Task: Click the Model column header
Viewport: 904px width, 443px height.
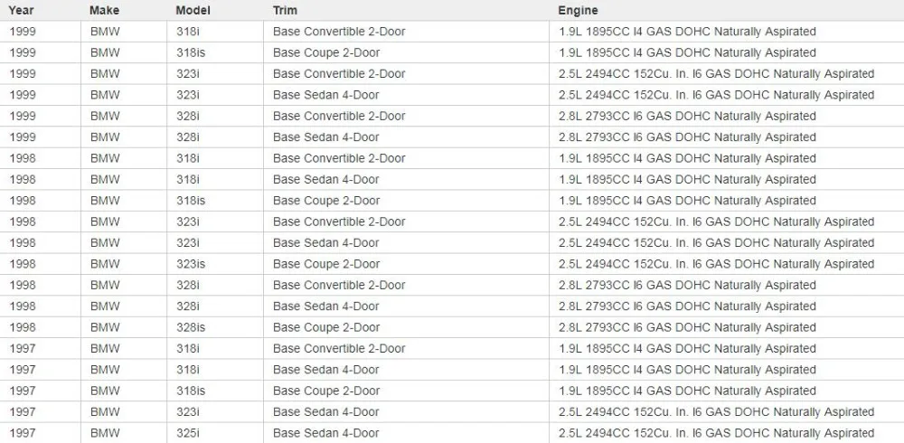Action: 193,10
